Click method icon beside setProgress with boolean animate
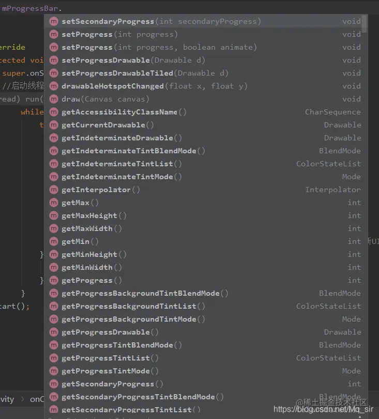The width and height of the screenshot is (379, 419). 54,47
